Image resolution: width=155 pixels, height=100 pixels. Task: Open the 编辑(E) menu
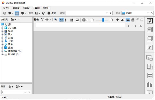pos(17,8)
